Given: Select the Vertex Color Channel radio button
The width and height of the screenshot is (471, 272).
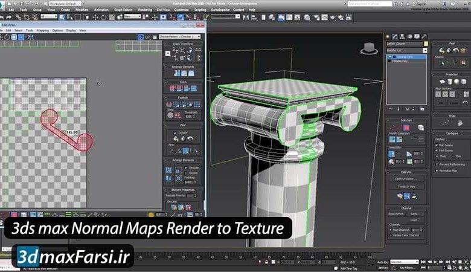Looking at the screenshot, I should coord(391,235).
